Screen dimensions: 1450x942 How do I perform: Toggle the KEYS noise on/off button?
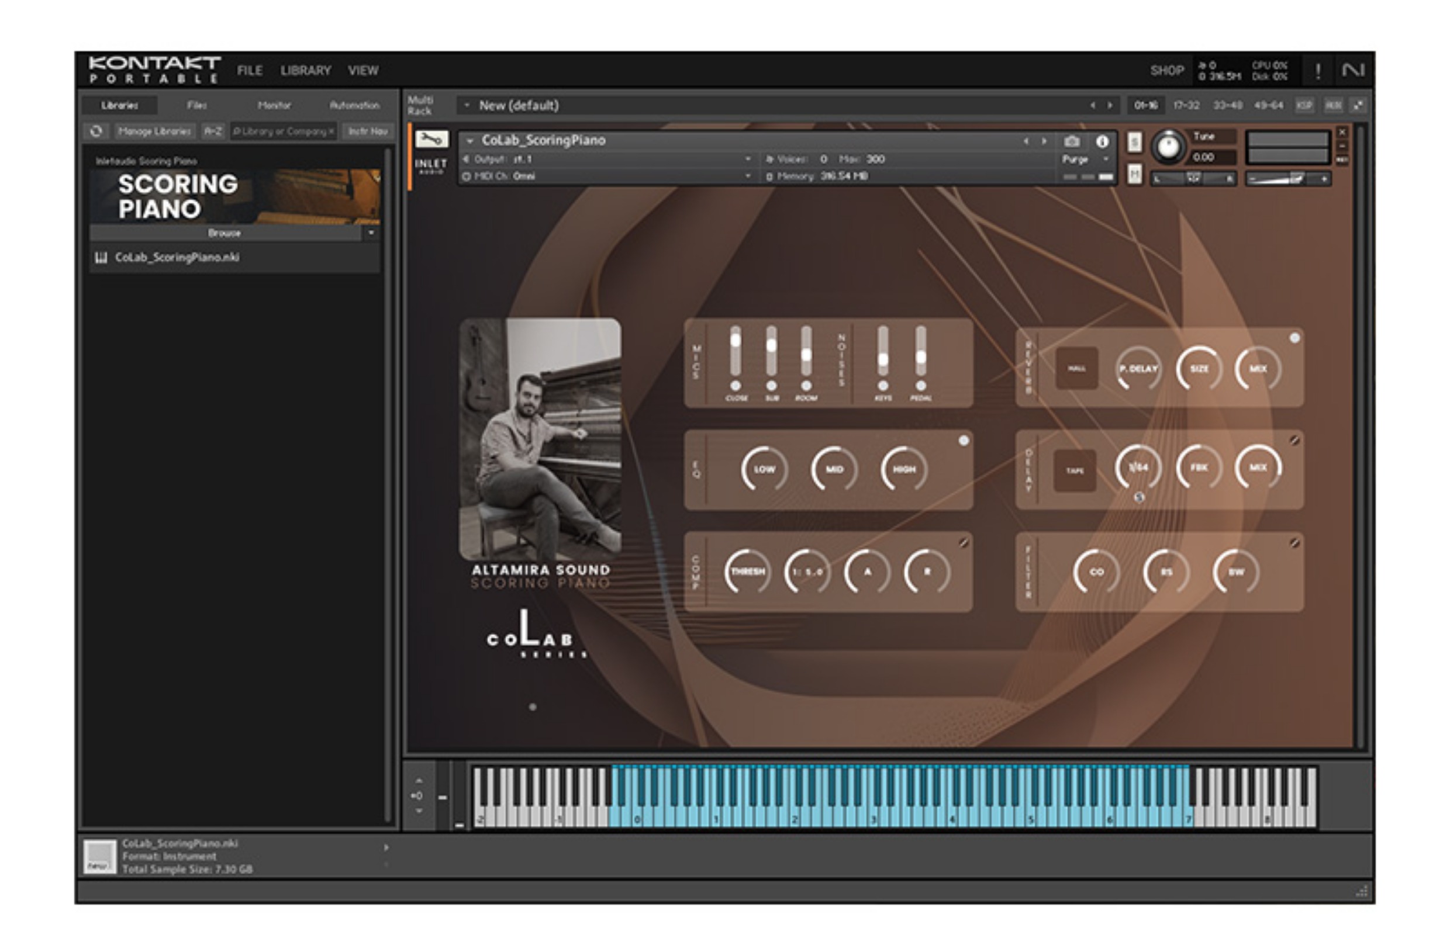(x=883, y=386)
